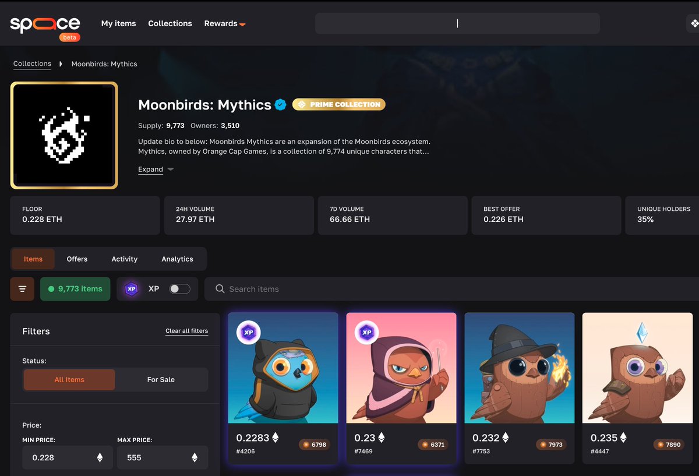699x476 pixels.
Task: Open the Space logo homepage
Action: 45,23
